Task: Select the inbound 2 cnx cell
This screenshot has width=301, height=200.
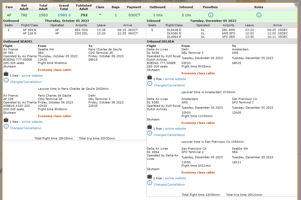Action: (x=186, y=15)
